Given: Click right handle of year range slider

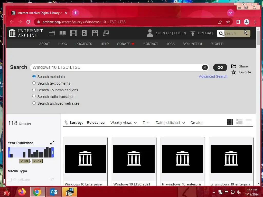Looking at the screenshot, I should pyautogui.click(x=53, y=152).
